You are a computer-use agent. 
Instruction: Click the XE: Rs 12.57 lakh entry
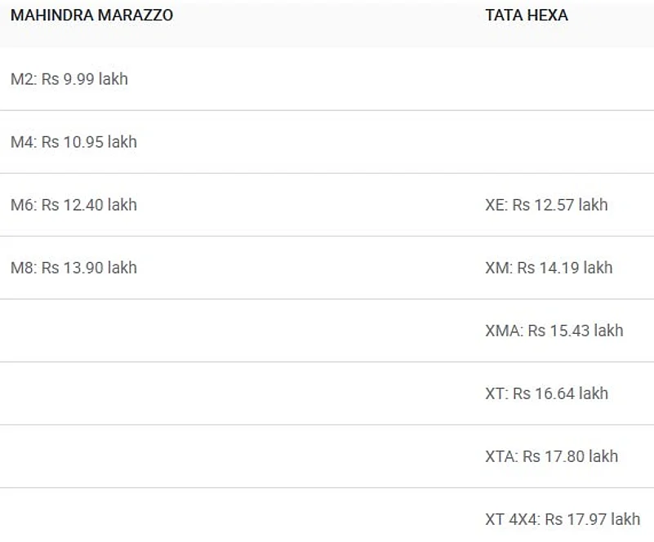pyautogui.click(x=546, y=205)
